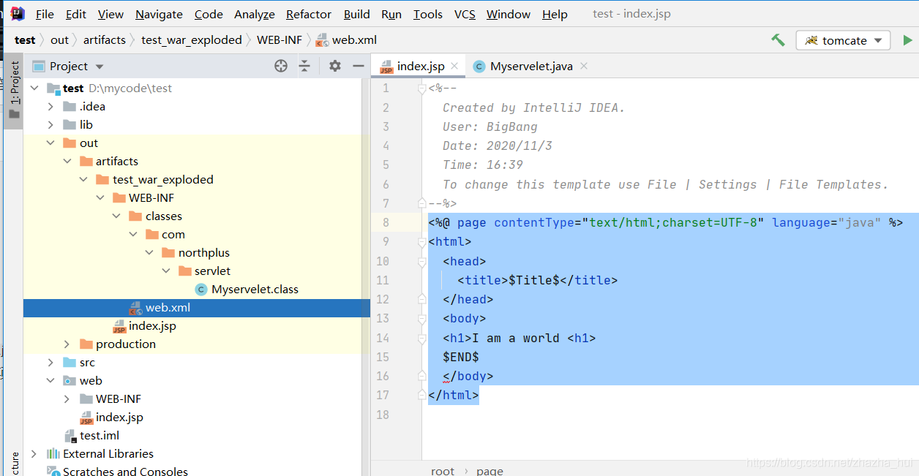Switch to index.jsp editor tab

click(x=420, y=67)
